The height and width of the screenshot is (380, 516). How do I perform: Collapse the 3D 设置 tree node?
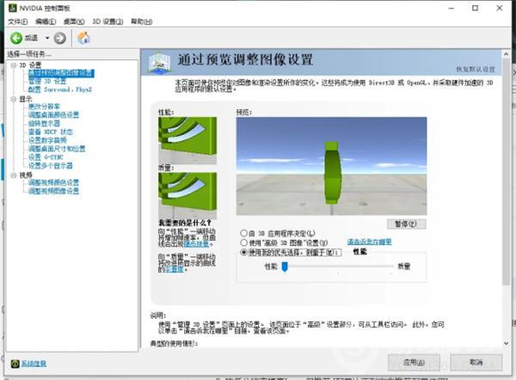click(14, 65)
